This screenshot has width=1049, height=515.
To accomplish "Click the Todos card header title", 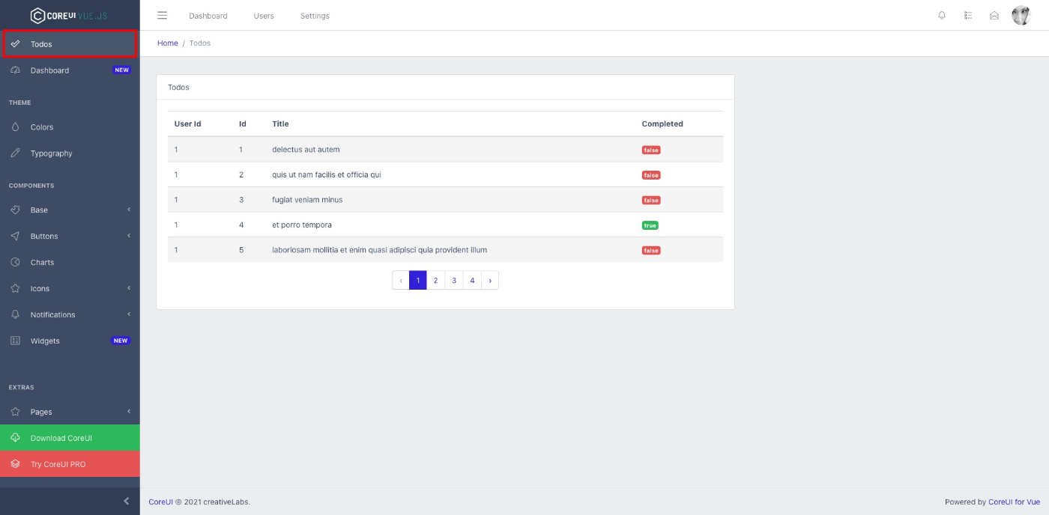I will coord(178,88).
